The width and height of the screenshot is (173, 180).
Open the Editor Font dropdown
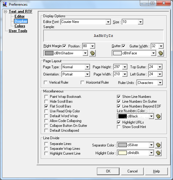point(108,22)
